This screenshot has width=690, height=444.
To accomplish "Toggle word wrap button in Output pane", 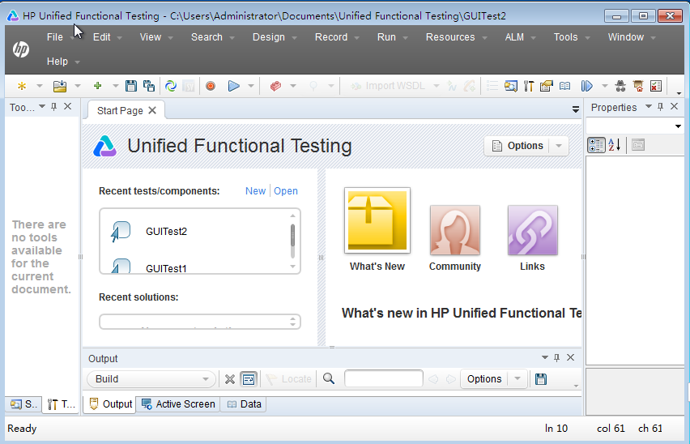I will pyautogui.click(x=249, y=379).
